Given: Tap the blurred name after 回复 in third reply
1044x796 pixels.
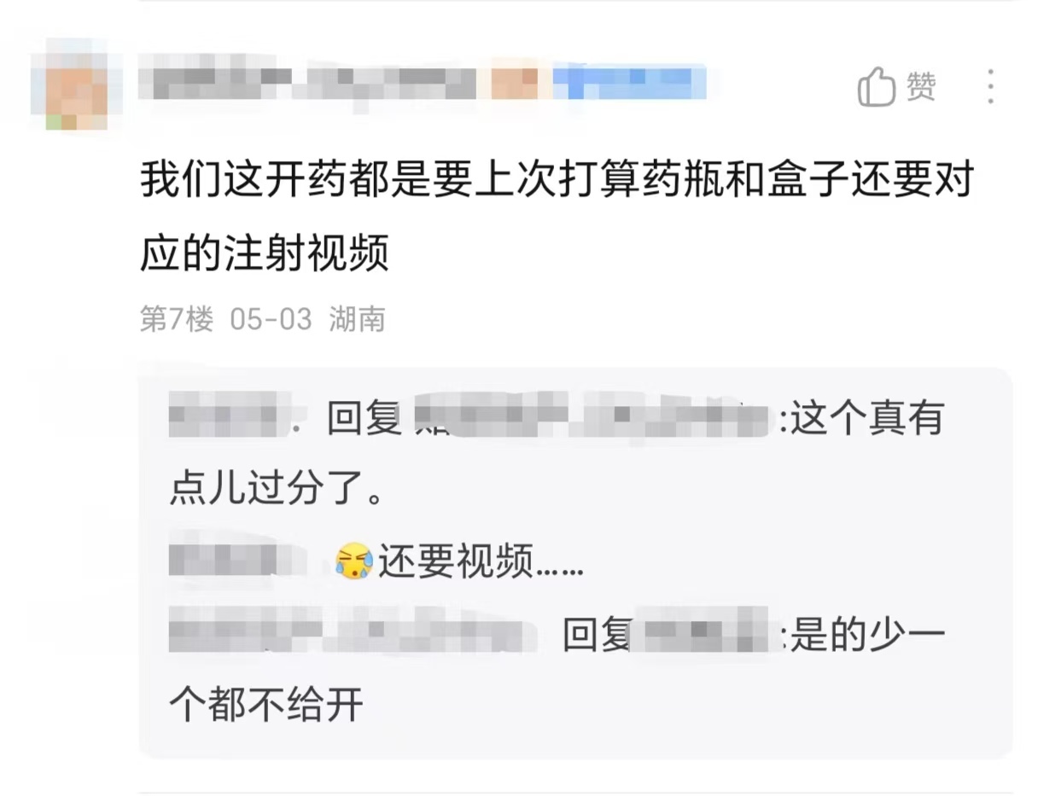Looking at the screenshot, I should (x=705, y=634).
